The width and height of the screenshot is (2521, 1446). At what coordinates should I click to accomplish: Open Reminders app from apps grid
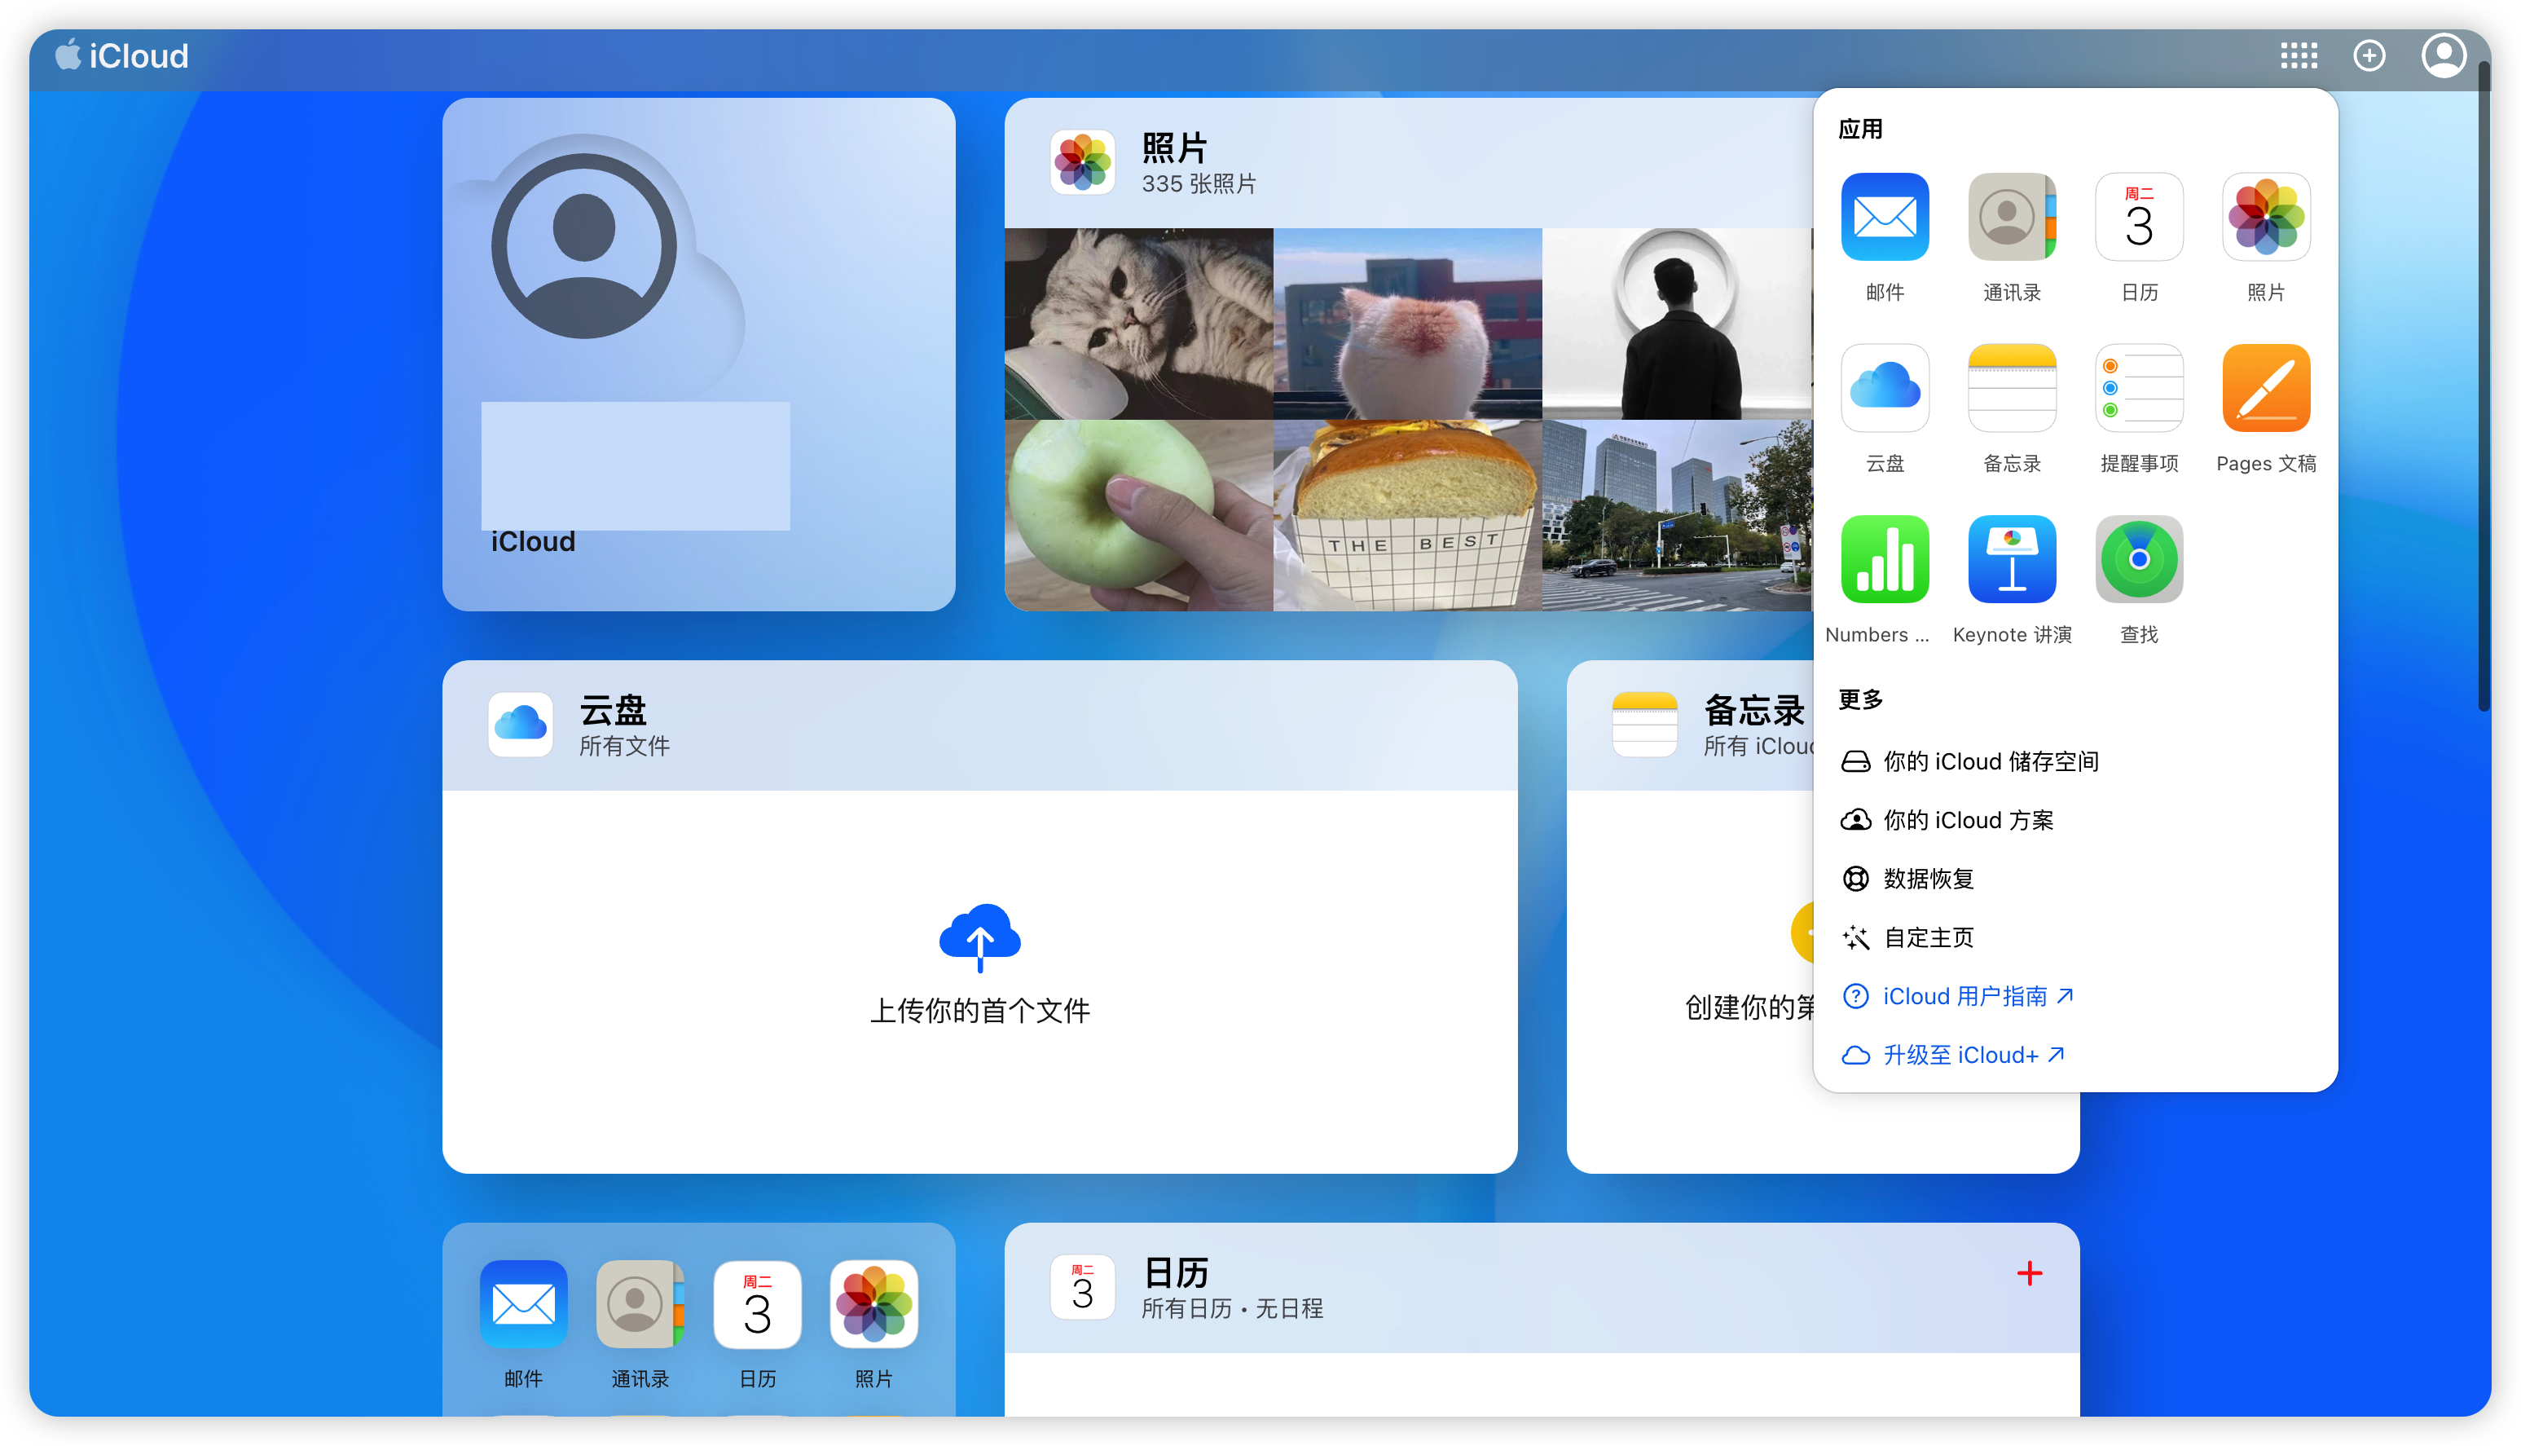(2138, 388)
